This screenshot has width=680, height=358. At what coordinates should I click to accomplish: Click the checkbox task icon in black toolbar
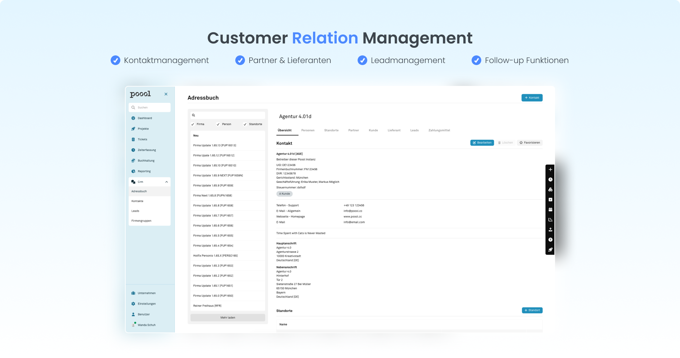point(550,199)
